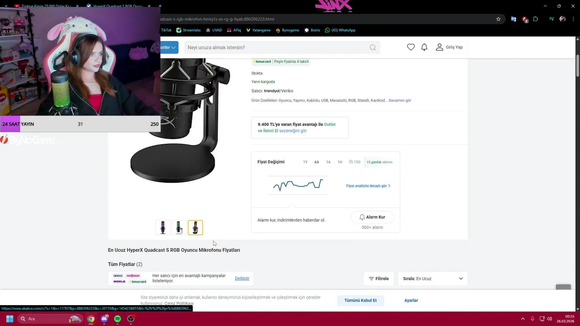Screen dimensions: 580x326
Task: Open the Çerez Politikası link
Action: coord(179,303)
